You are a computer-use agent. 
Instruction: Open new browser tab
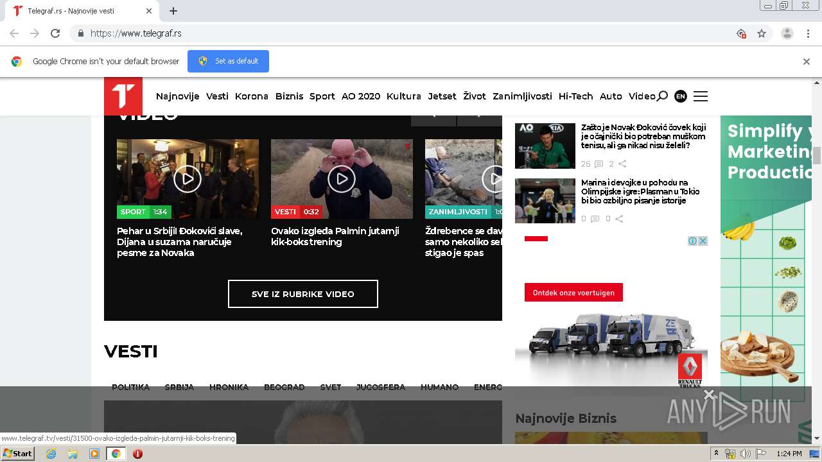[173, 11]
